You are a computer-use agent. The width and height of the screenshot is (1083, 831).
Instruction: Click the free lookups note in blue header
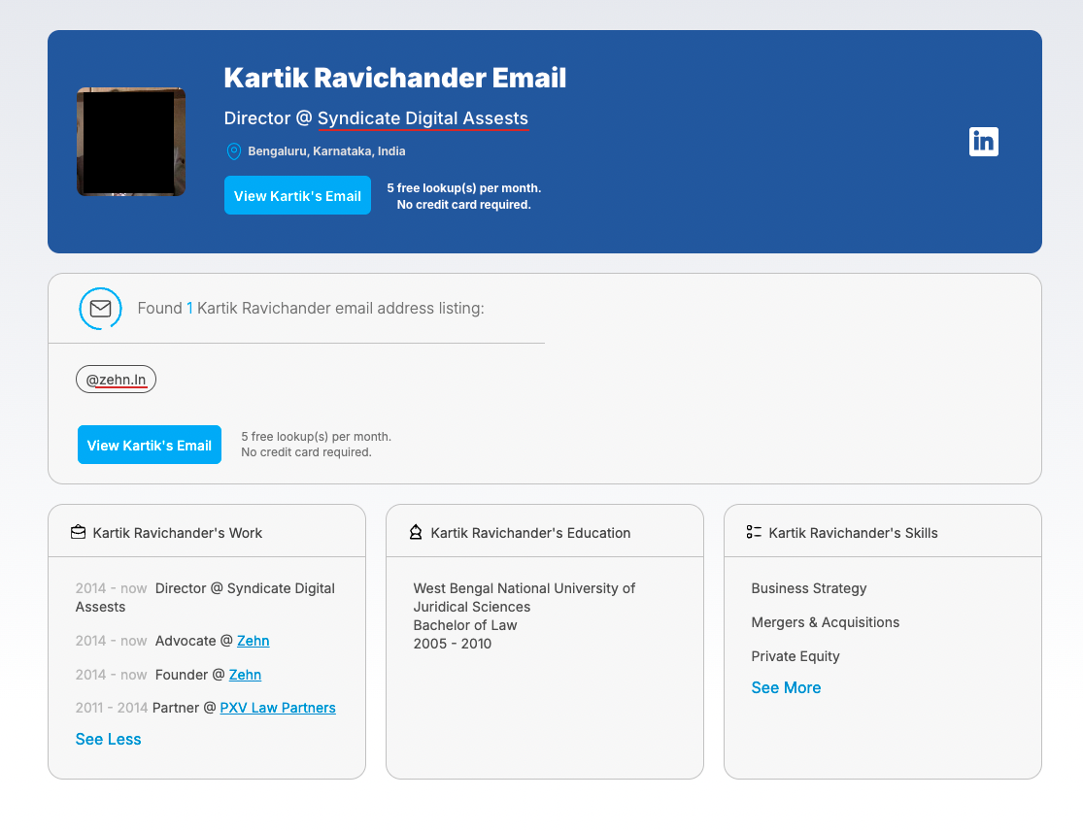coord(463,196)
